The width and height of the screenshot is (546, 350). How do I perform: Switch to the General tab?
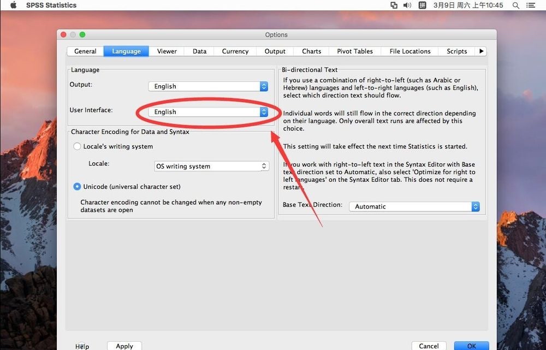pyautogui.click(x=85, y=51)
